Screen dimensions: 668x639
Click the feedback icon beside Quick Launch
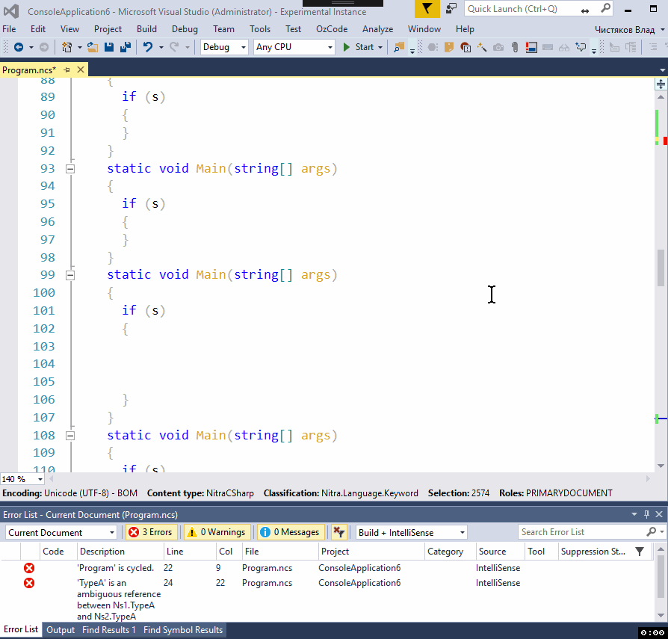(x=451, y=8)
